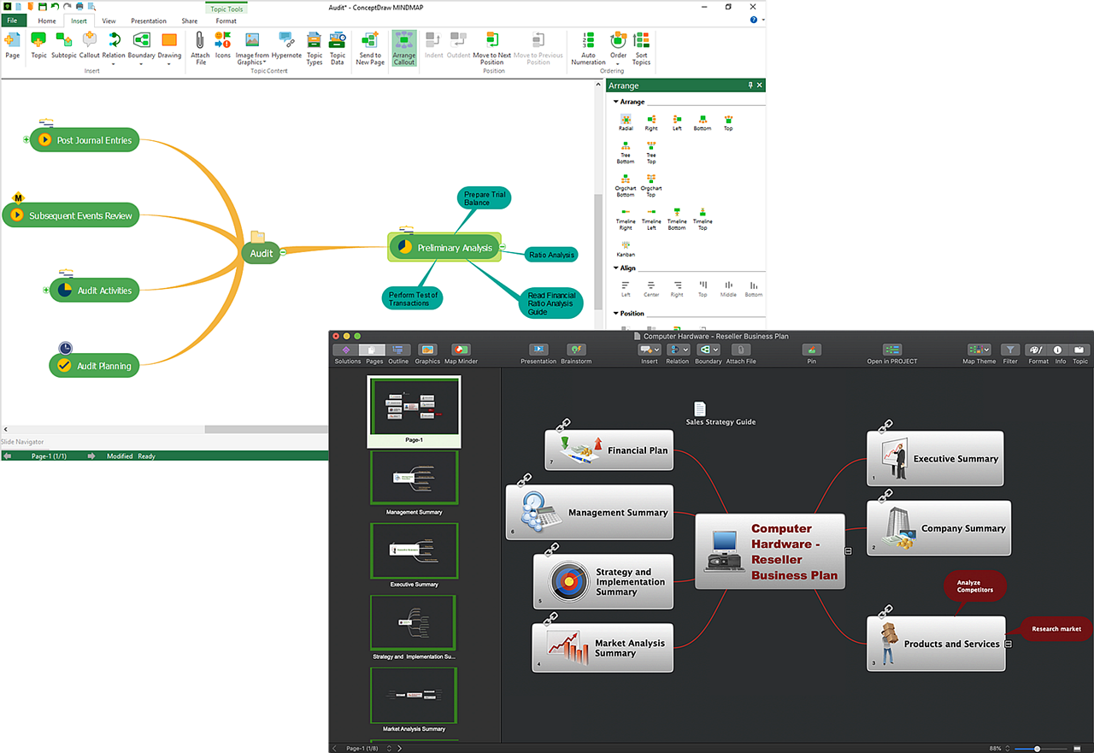Select Orgchart Top arrangement
The width and height of the screenshot is (1094, 753).
pyautogui.click(x=651, y=185)
